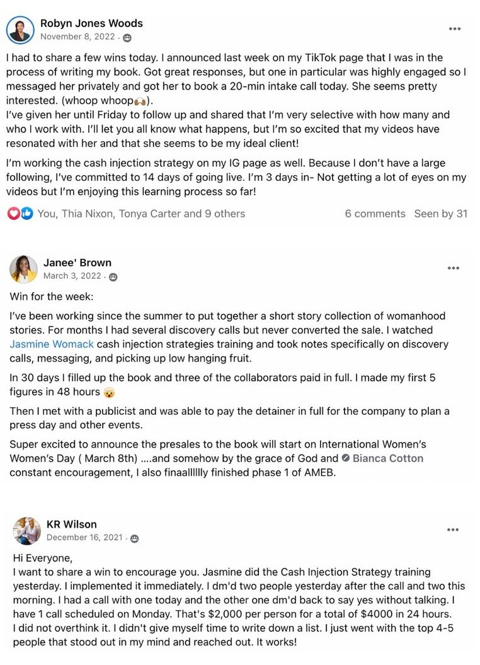
Task: Click the November 8, 2022 post timestamp
Action: coord(77,37)
